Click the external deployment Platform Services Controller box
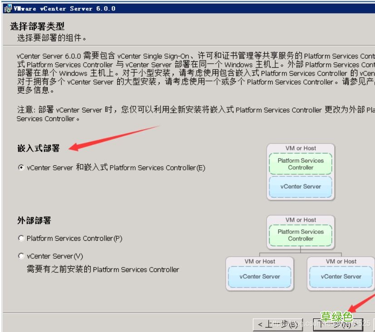The height and width of the screenshot is (332, 375). 300,234
